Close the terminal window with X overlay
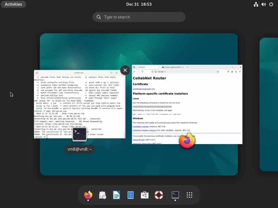This screenshot has height=208, width=278. pyautogui.click(x=125, y=70)
